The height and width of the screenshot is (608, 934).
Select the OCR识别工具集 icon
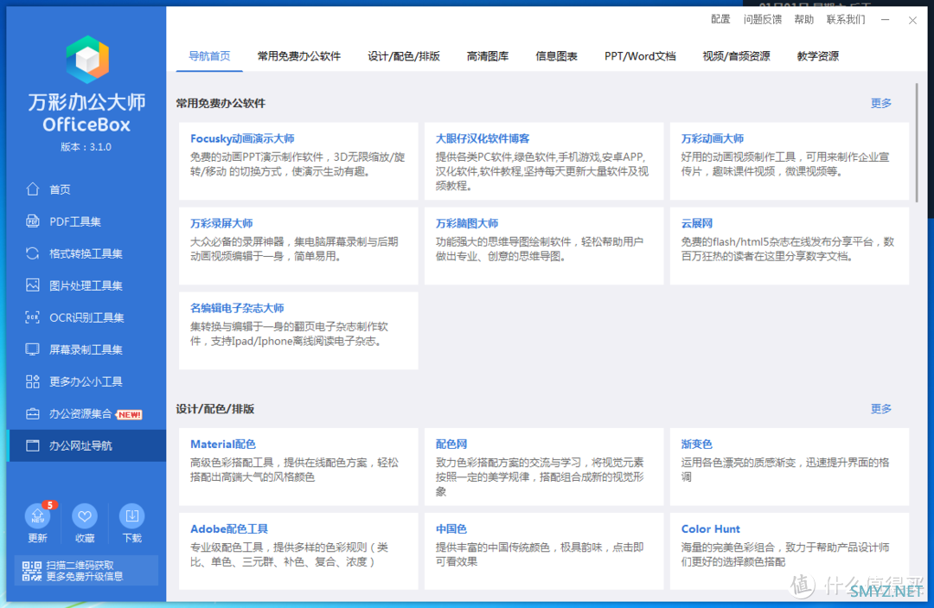coord(32,317)
